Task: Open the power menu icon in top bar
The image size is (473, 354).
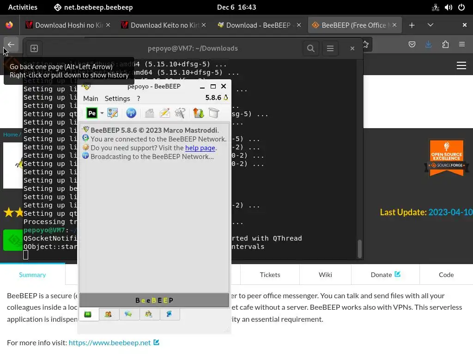Action: click(461, 7)
